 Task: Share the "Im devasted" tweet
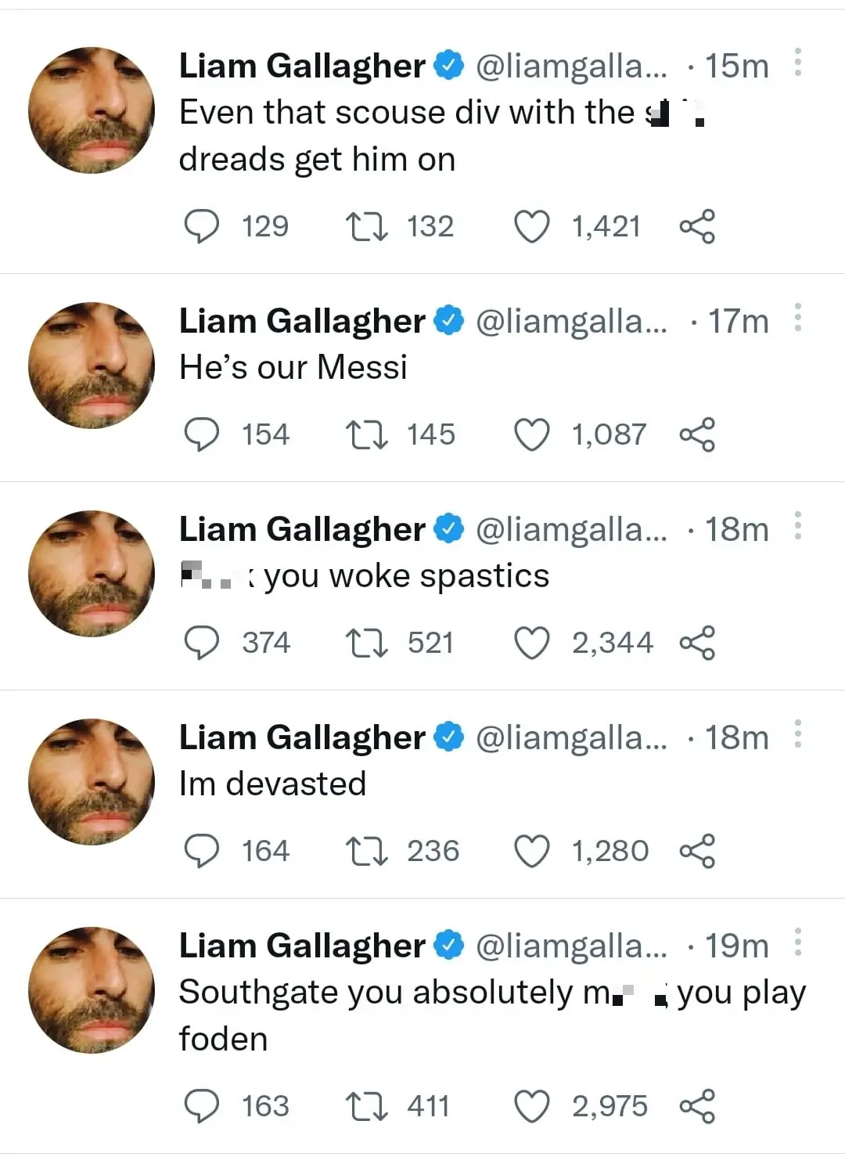click(x=699, y=851)
